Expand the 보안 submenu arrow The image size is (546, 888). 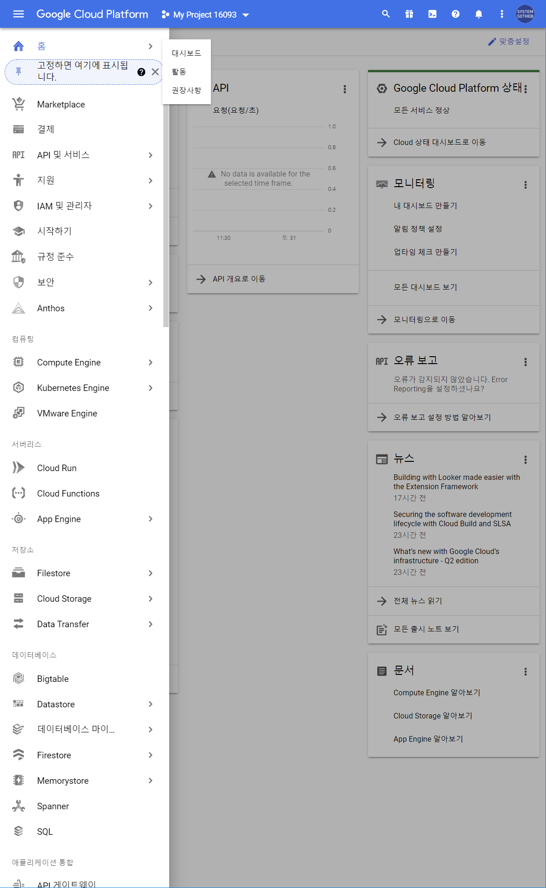[151, 283]
